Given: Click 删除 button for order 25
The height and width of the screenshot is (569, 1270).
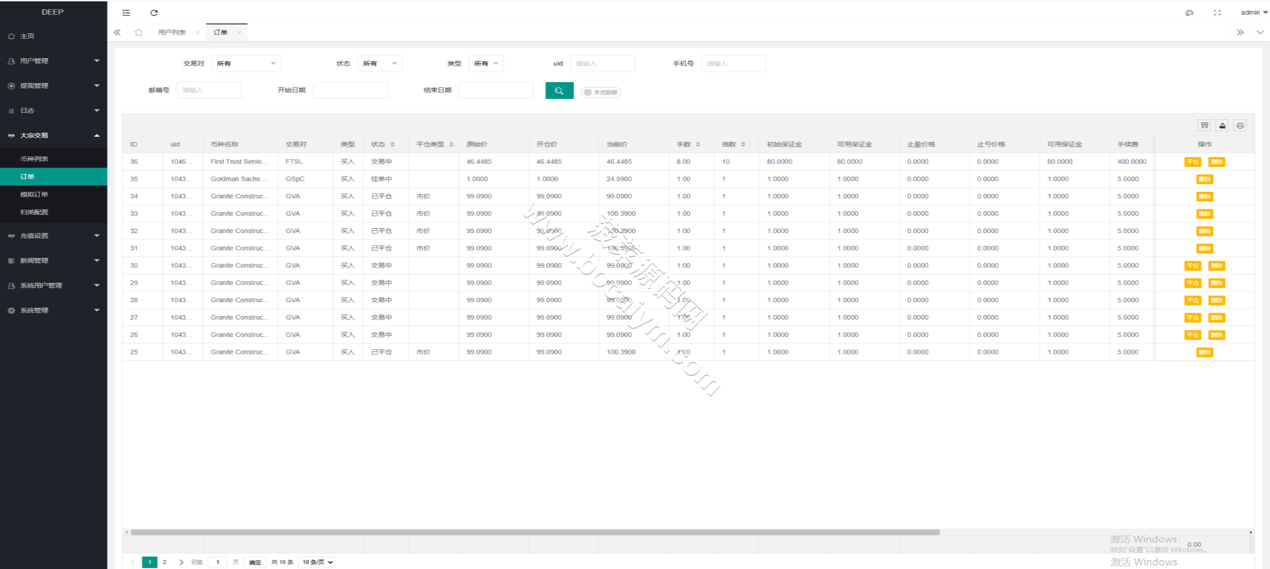Looking at the screenshot, I should (1204, 352).
